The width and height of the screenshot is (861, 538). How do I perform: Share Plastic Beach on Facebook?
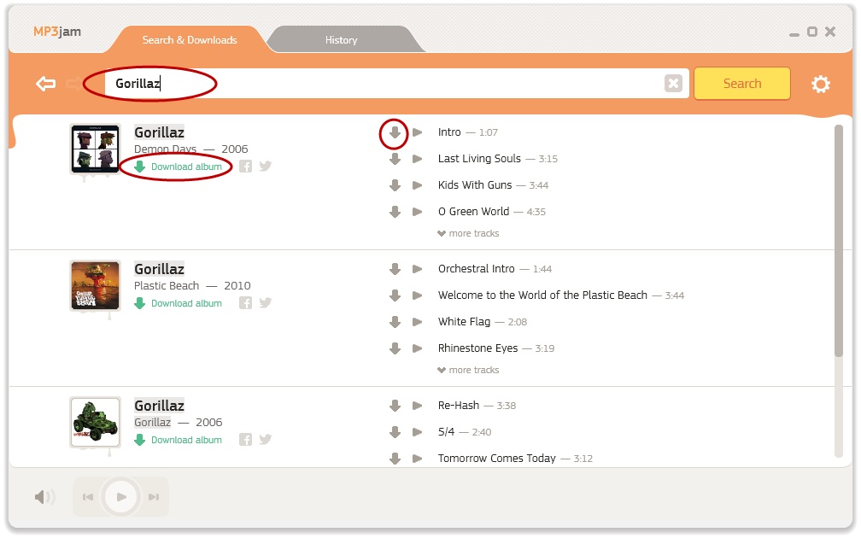(245, 303)
